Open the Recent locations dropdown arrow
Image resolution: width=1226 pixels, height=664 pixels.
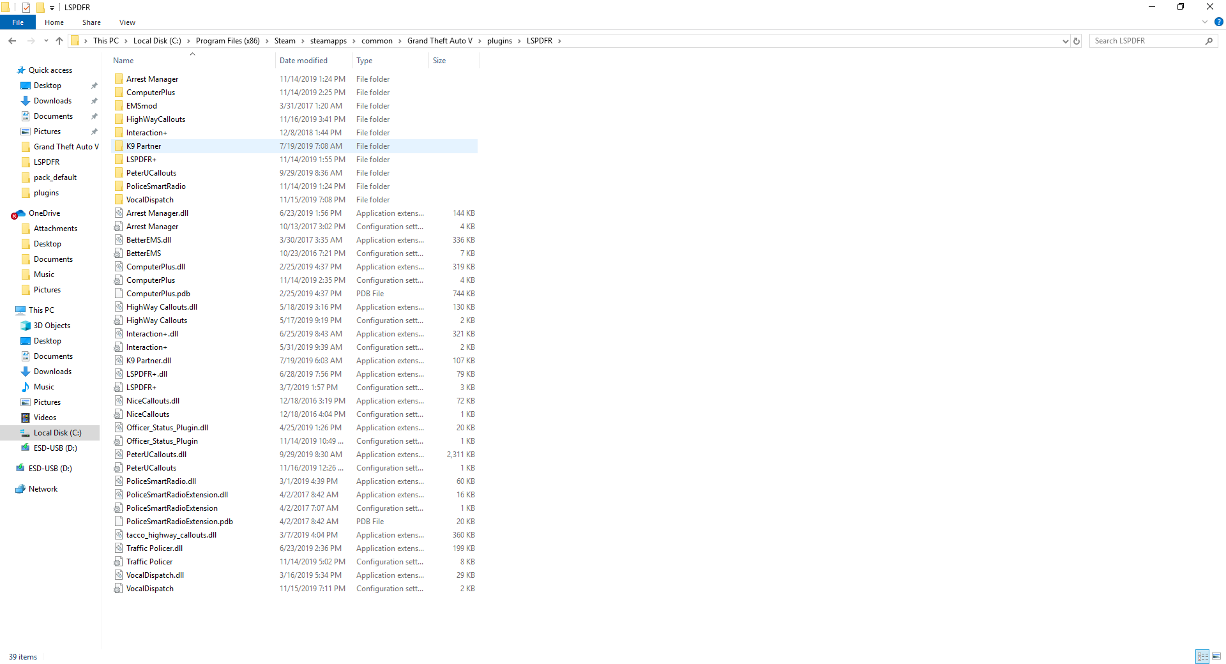click(46, 41)
